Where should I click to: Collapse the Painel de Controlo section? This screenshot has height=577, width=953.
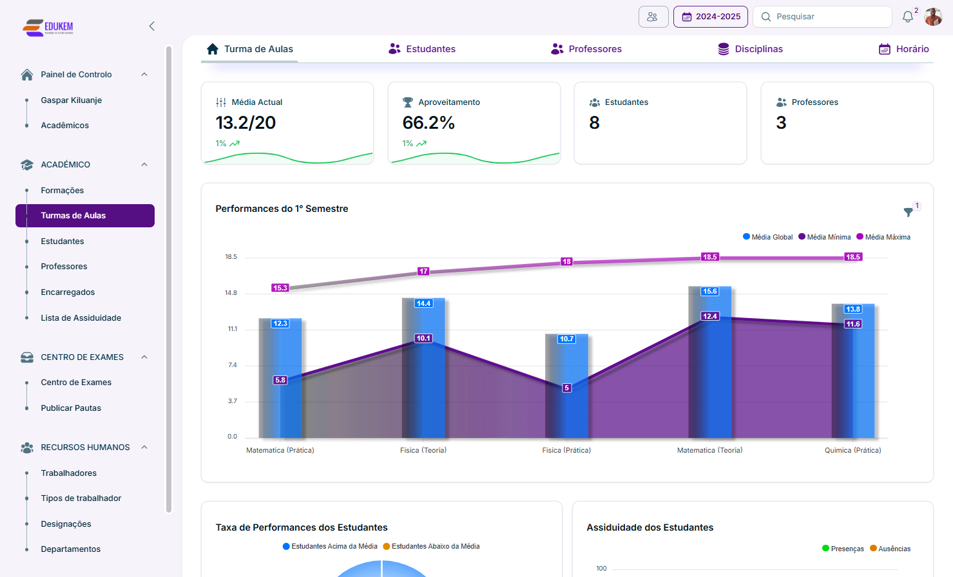144,75
